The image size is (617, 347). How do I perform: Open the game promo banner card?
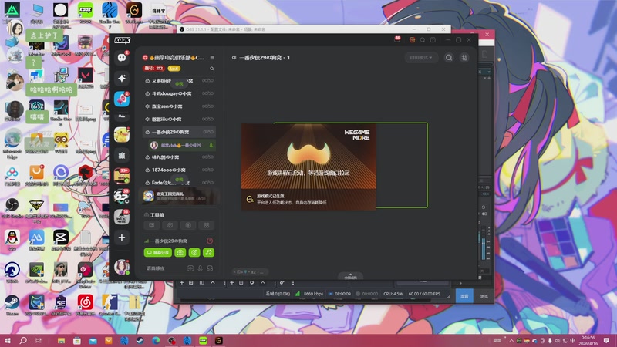click(x=179, y=197)
